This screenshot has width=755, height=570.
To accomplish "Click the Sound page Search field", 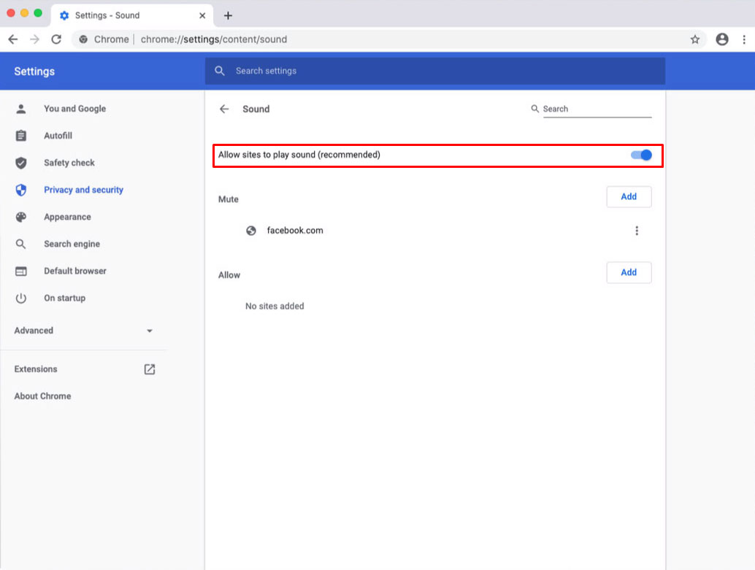I will tap(596, 109).
